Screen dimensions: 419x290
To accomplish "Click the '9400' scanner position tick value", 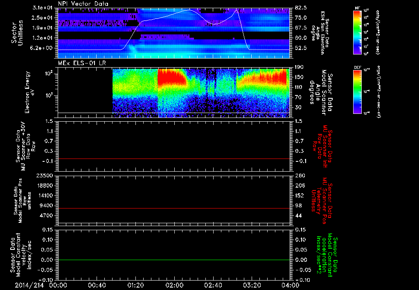I will click(x=46, y=206).
